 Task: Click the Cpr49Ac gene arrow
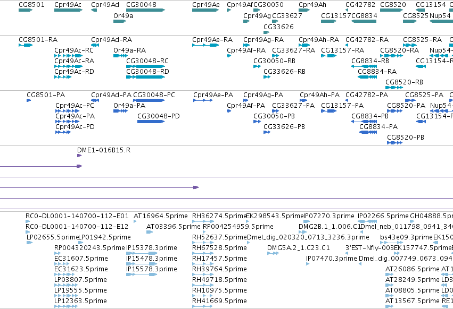[68, 10]
